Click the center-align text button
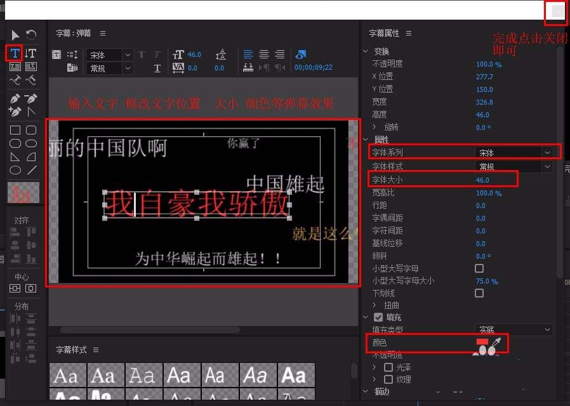Viewport: 570px width, 406px height. [x=264, y=54]
